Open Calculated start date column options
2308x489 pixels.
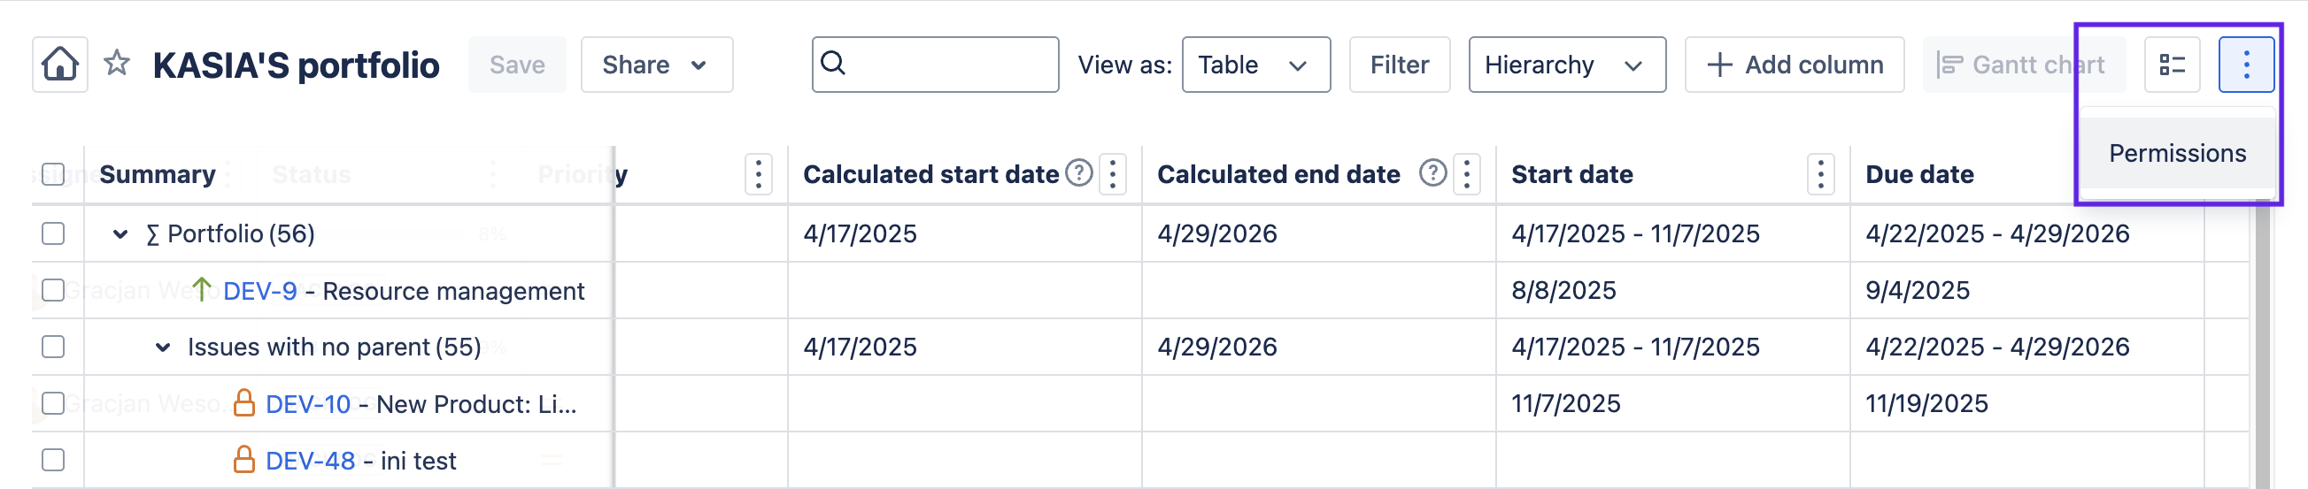pyautogui.click(x=1112, y=173)
